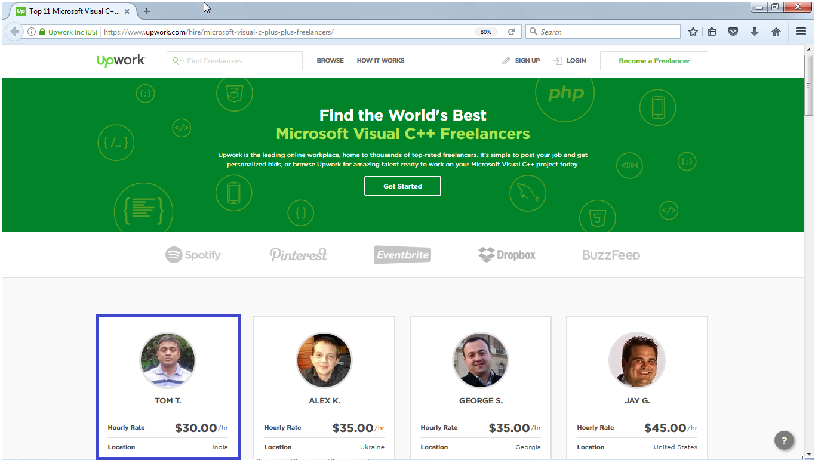
Task: Open Alex K. profile photo
Action: pyautogui.click(x=324, y=360)
